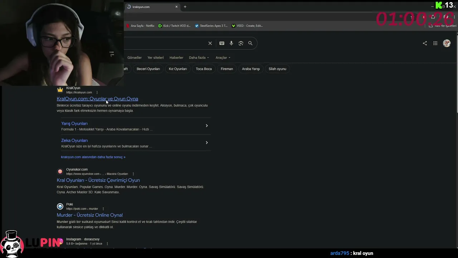Viewport: 458px width, 258px height.
Task: Open the Zeka Oyunları sitelink chevron
Action: [x=206, y=143]
